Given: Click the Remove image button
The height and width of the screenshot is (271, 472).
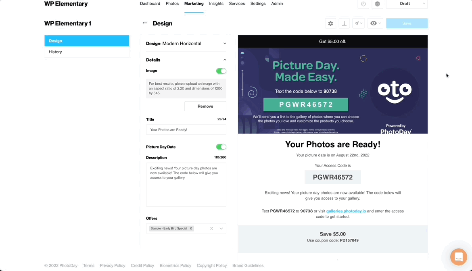Looking at the screenshot, I should [205, 106].
